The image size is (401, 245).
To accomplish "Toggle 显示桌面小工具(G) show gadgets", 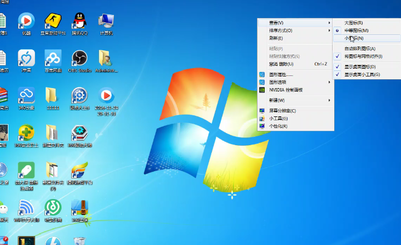I will (367, 74).
